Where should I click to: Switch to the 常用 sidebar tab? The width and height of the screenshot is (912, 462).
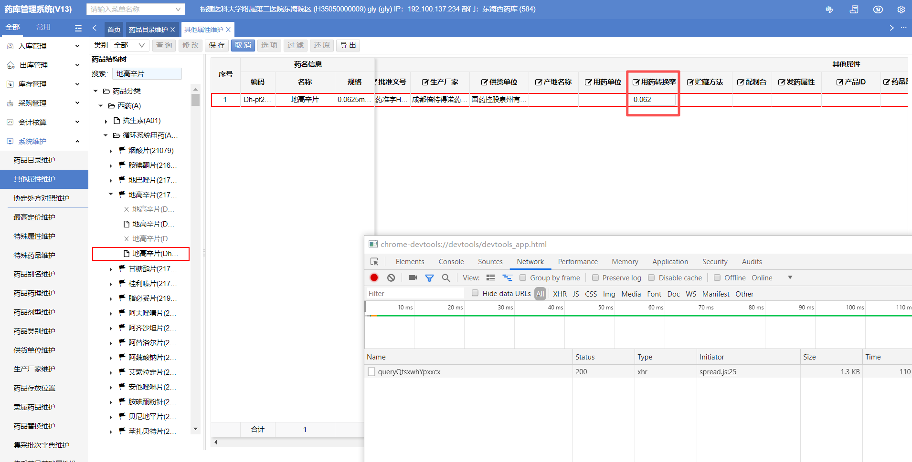tap(43, 27)
